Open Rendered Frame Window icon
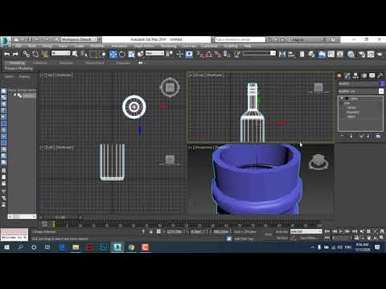 pyautogui.click(x=371, y=55)
